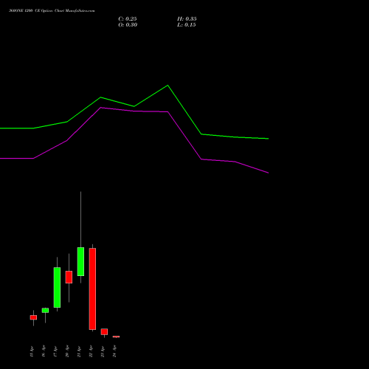Click the '20 Apr' date axis label

pos(67,351)
